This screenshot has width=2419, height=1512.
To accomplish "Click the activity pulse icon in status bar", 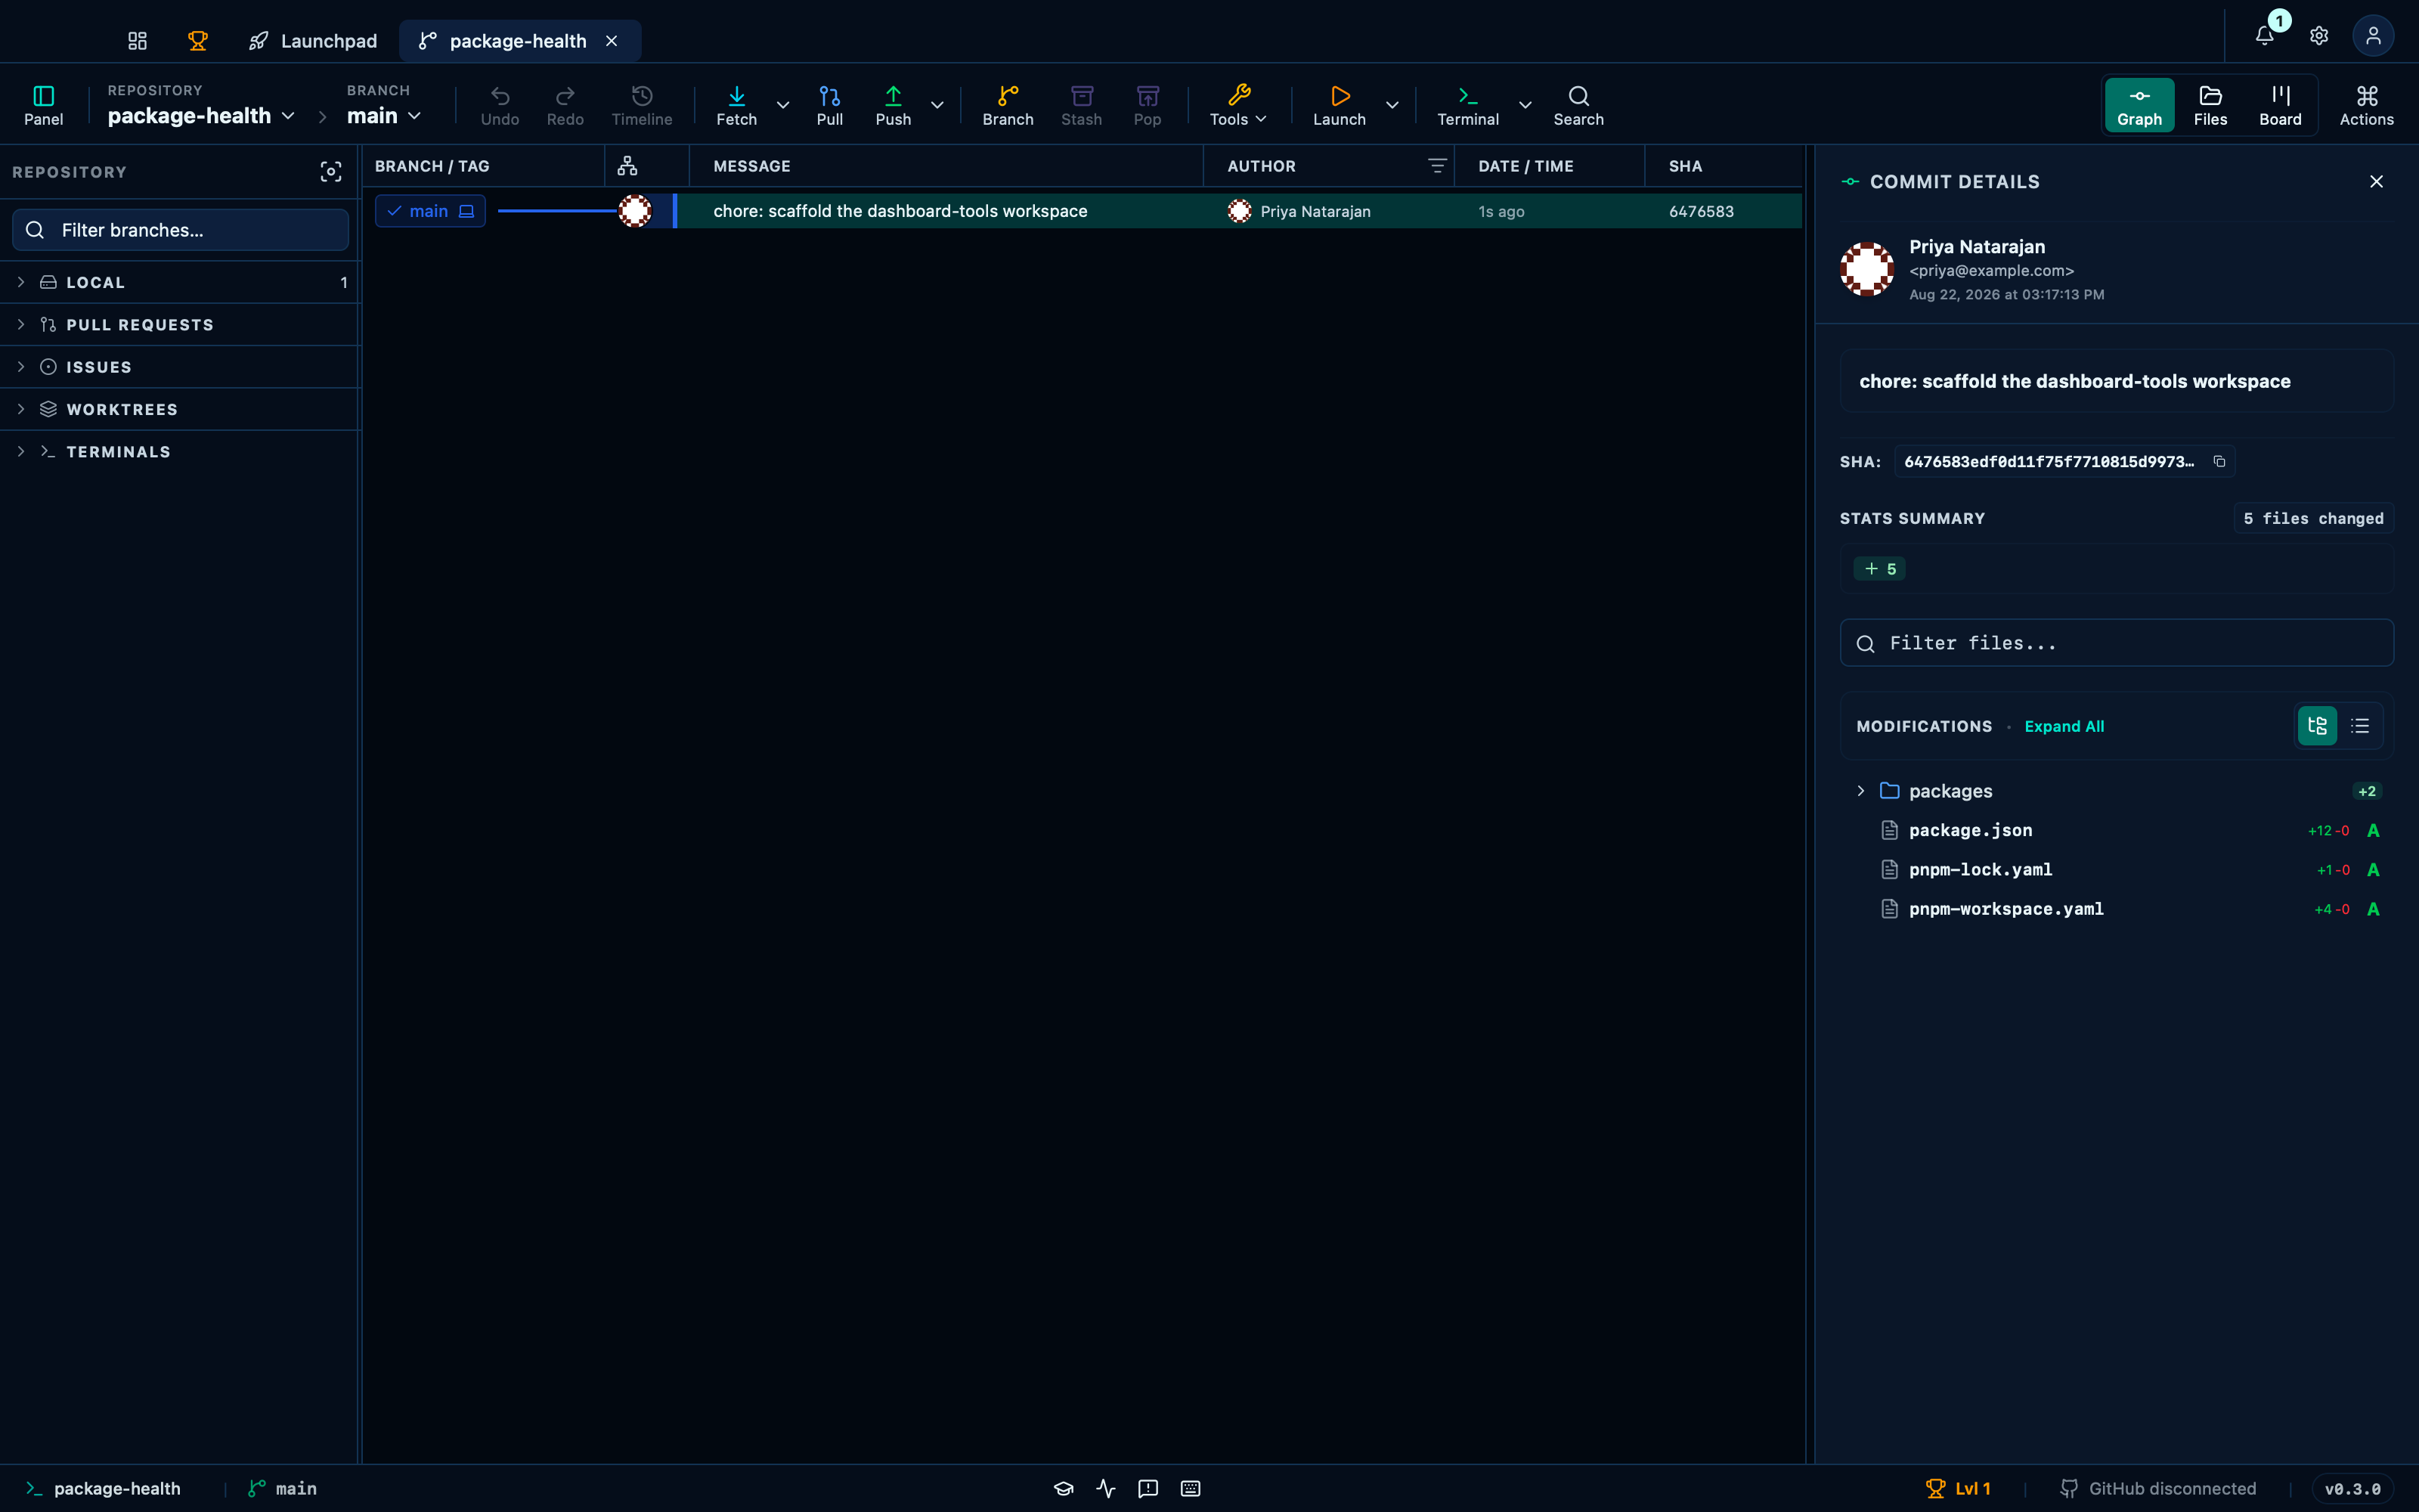I will tap(1105, 1488).
